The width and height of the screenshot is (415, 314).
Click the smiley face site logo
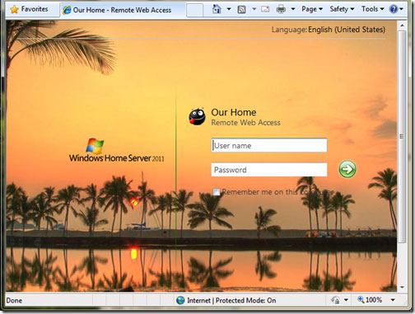click(x=197, y=116)
